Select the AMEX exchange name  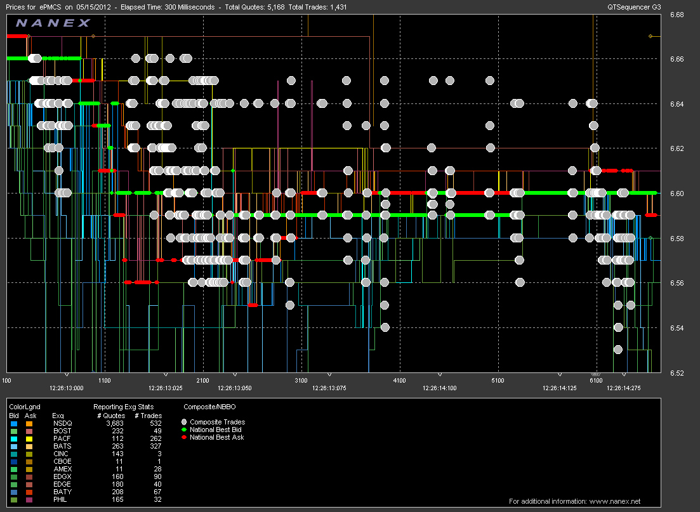62,469
